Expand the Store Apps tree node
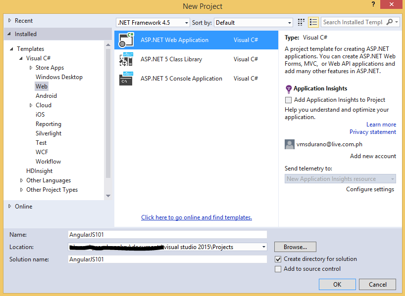 (31, 68)
